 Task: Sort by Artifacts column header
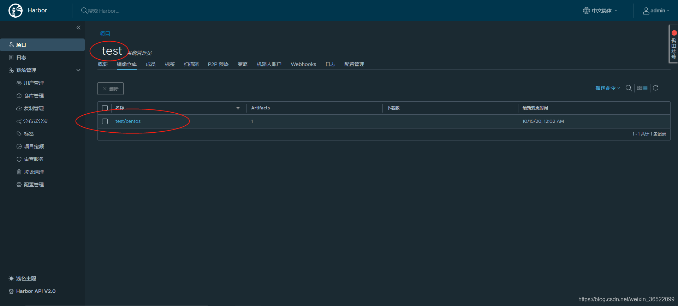[261, 108]
